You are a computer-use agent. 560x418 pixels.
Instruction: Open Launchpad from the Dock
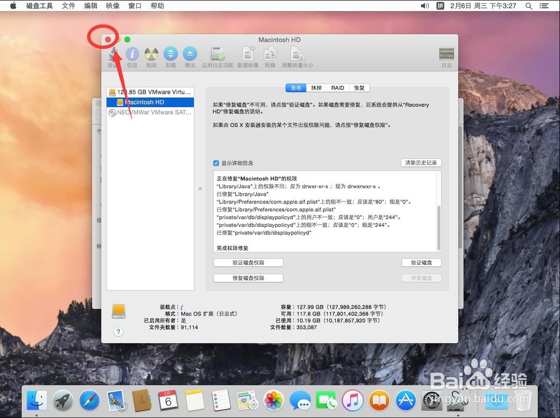pos(63,400)
